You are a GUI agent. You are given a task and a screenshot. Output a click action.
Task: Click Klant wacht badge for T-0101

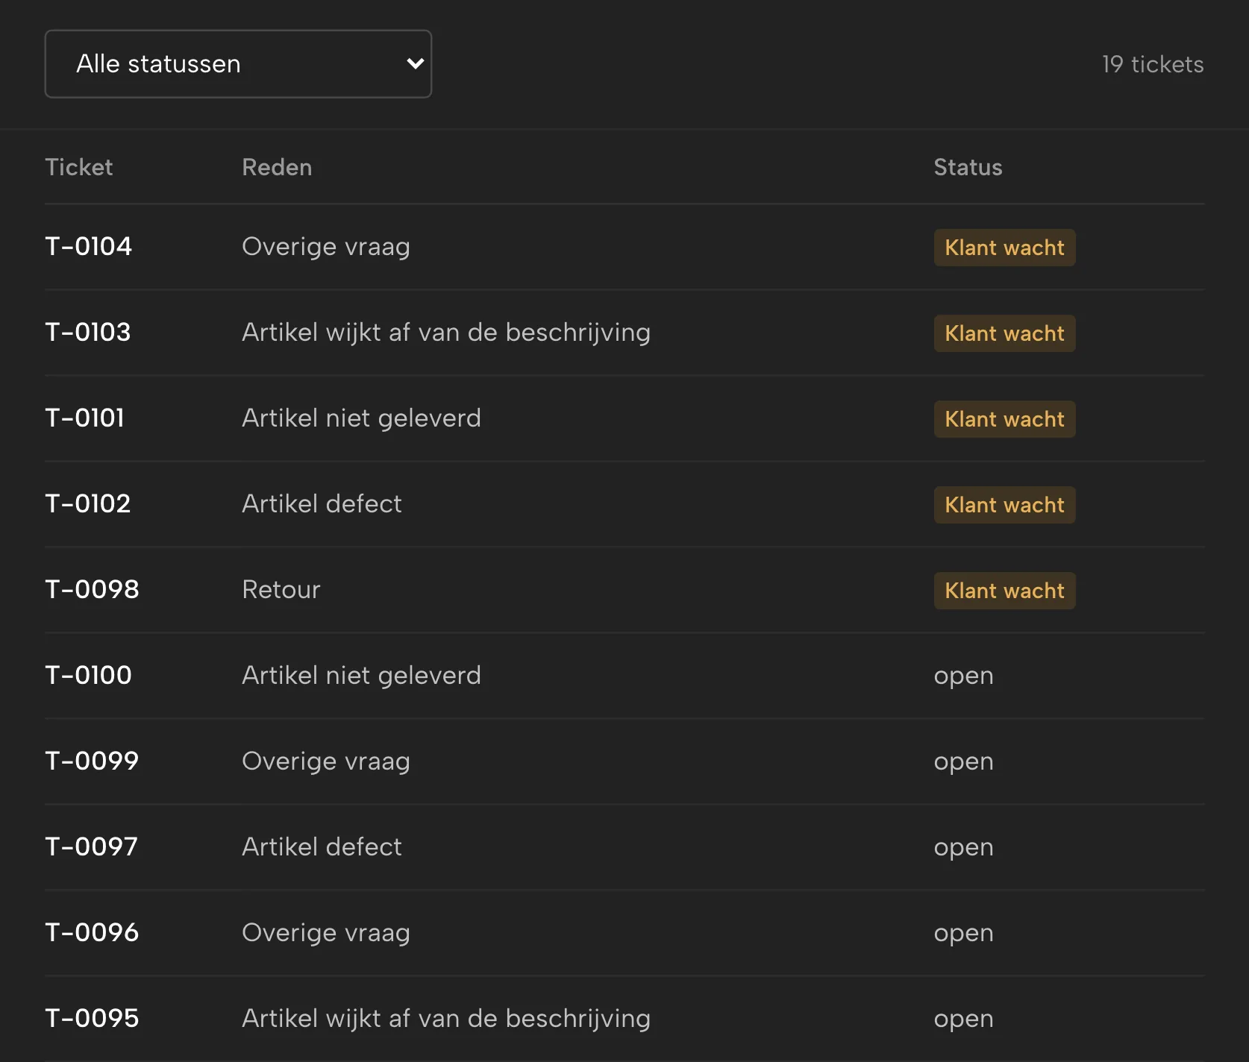tap(1004, 419)
